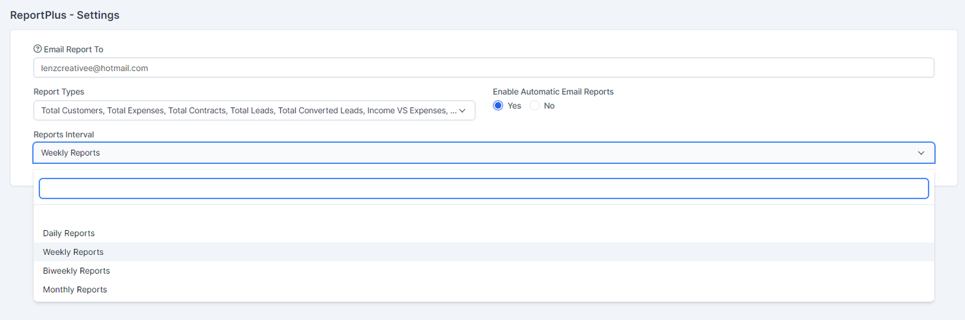Click the Report Types label text
965x320 pixels.
coord(59,92)
